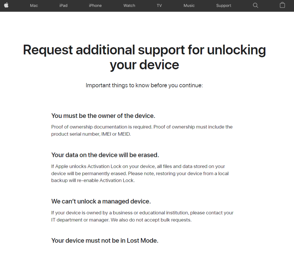Click the page title about unlocking your device
The height and width of the screenshot is (253, 294).
click(144, 57)
